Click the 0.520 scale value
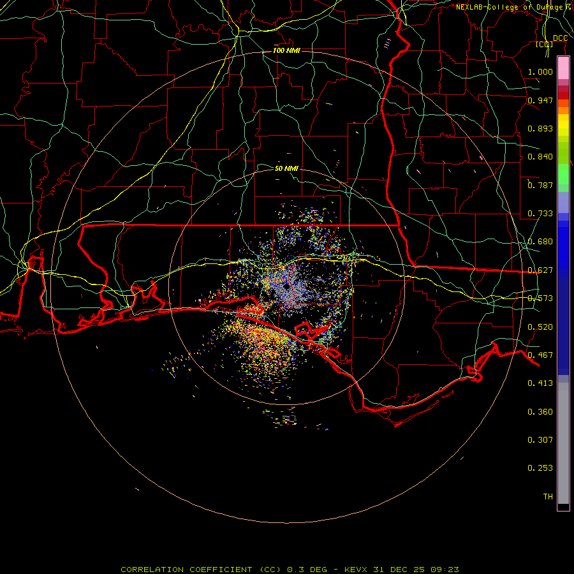Image resolution: width=574 pixels, height=574 pixels. 540,327
